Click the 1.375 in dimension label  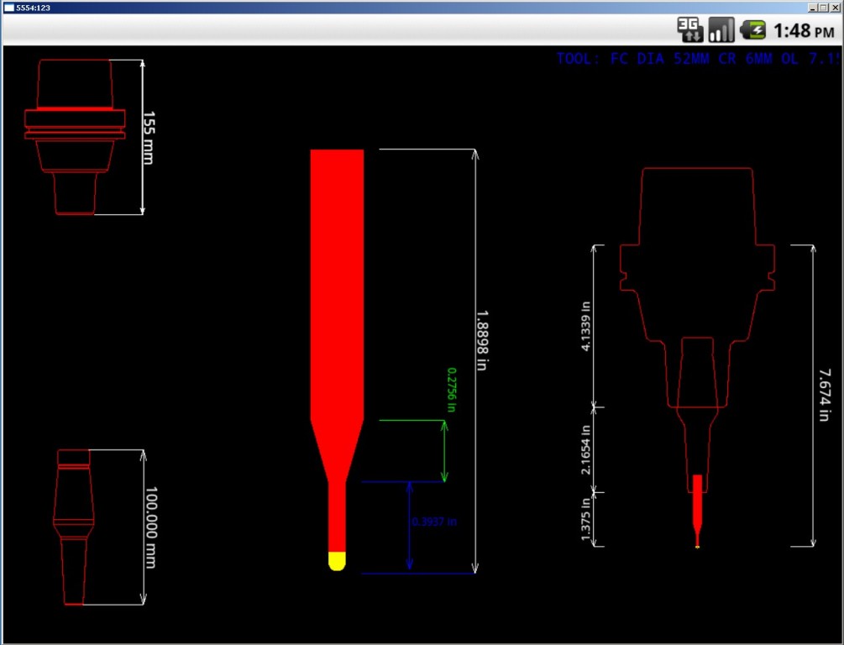[x=585, y=519]
